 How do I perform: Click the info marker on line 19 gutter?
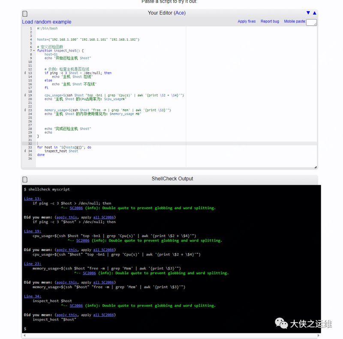(x=25, y=95)
